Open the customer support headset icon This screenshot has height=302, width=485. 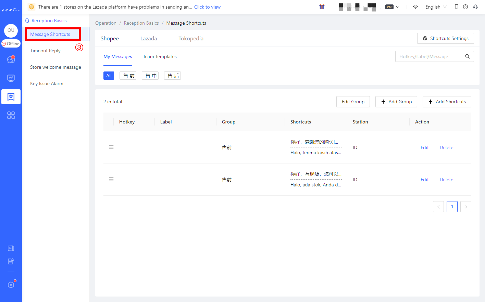[475, 7]
